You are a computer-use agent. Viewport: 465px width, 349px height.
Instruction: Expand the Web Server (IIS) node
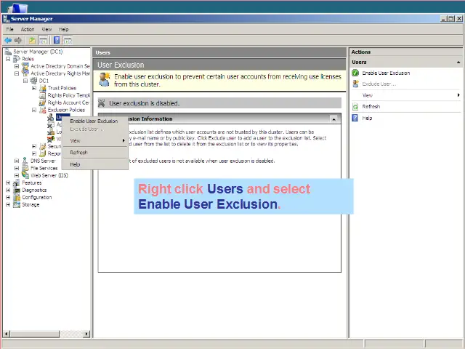coord(17,175)
